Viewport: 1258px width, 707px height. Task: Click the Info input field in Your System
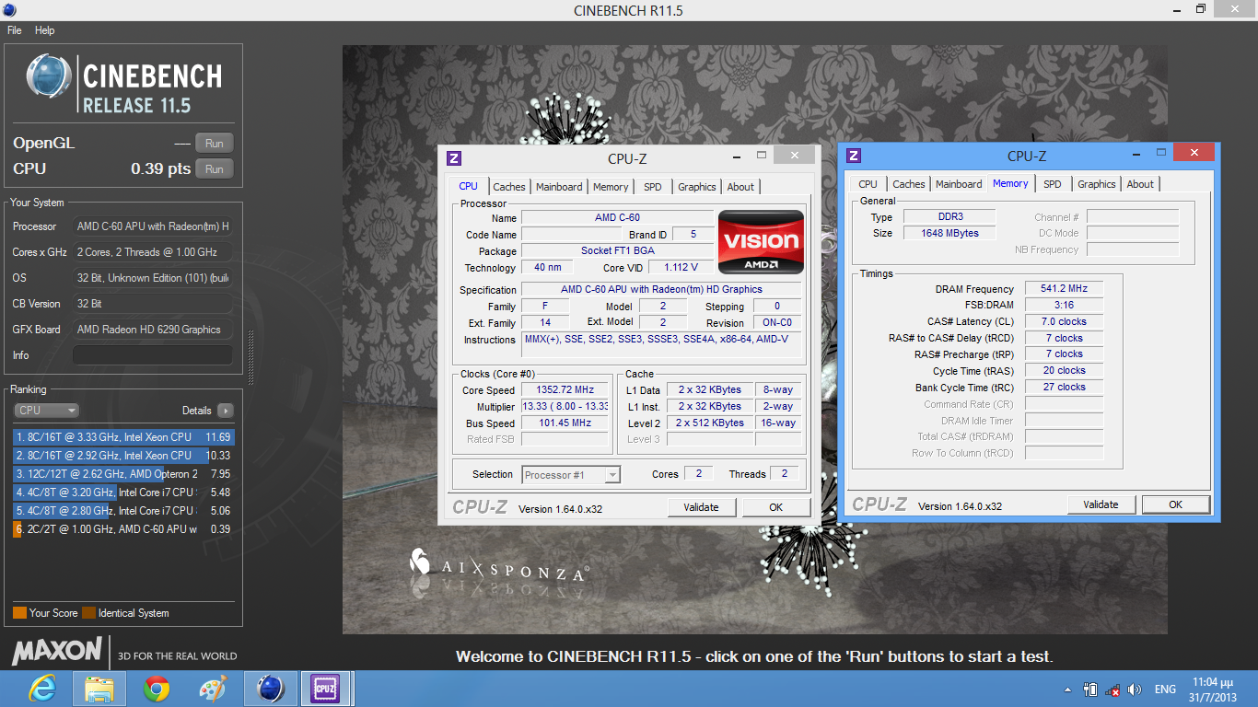(152, 355)
